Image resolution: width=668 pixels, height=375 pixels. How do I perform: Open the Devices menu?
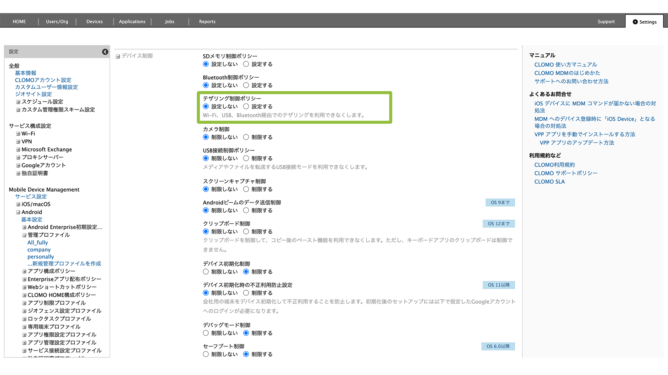tap(94, 22)
